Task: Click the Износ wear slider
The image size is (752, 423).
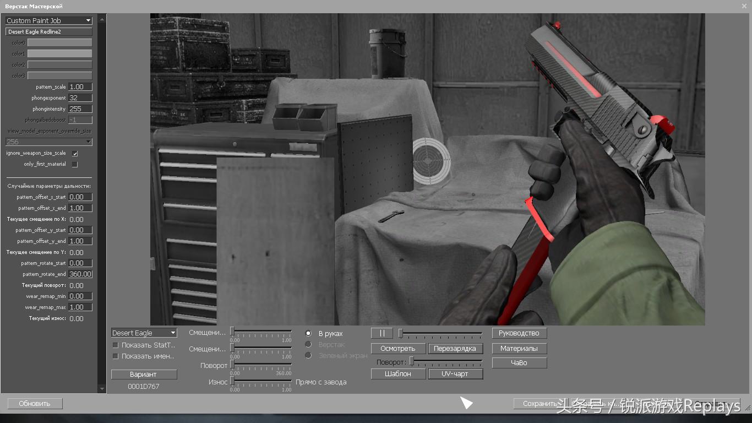Action: coord(261,381)
